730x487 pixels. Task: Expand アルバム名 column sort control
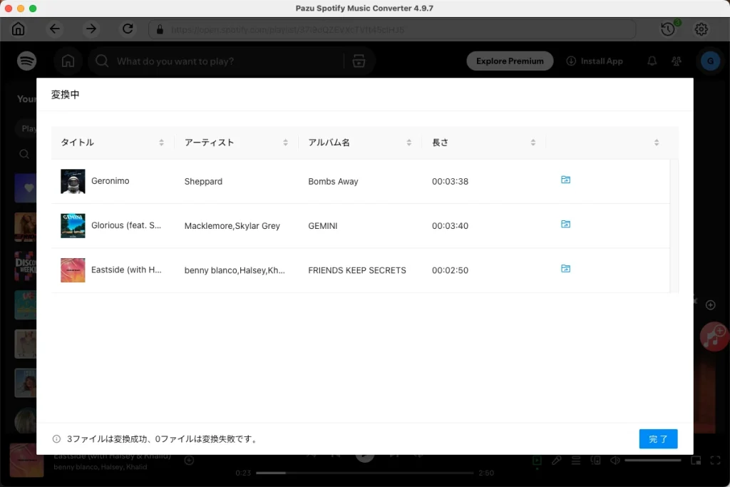(x=408, y=142)
